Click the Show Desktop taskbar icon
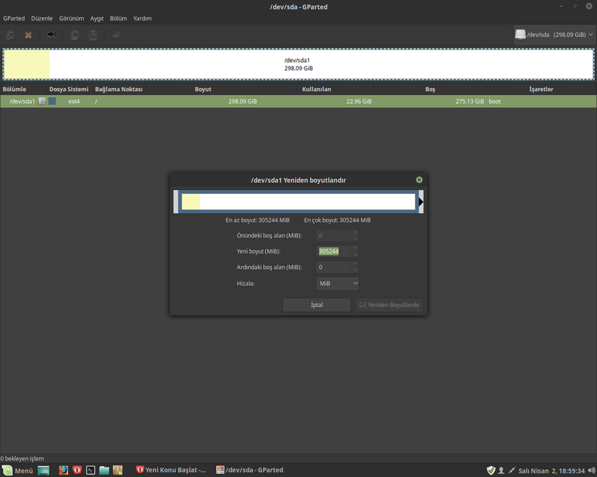The height and width of the screenshot is (477, 597). coord(44,470)
